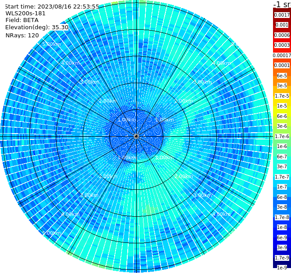Image resolution: width=291 pixels, height=273 pixels.
Task: Click the 6e-5 colorbar label
Action: 282,76
